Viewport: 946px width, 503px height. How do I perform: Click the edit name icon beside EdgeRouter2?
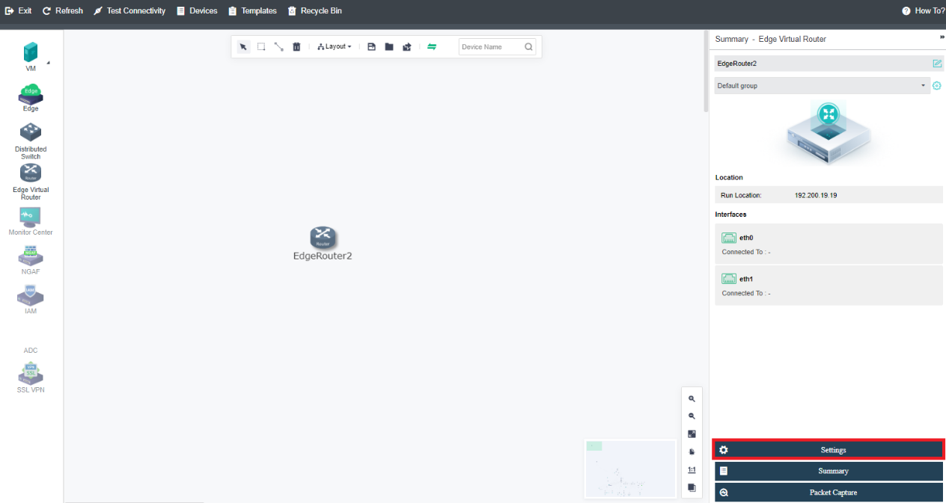(937, 64)
